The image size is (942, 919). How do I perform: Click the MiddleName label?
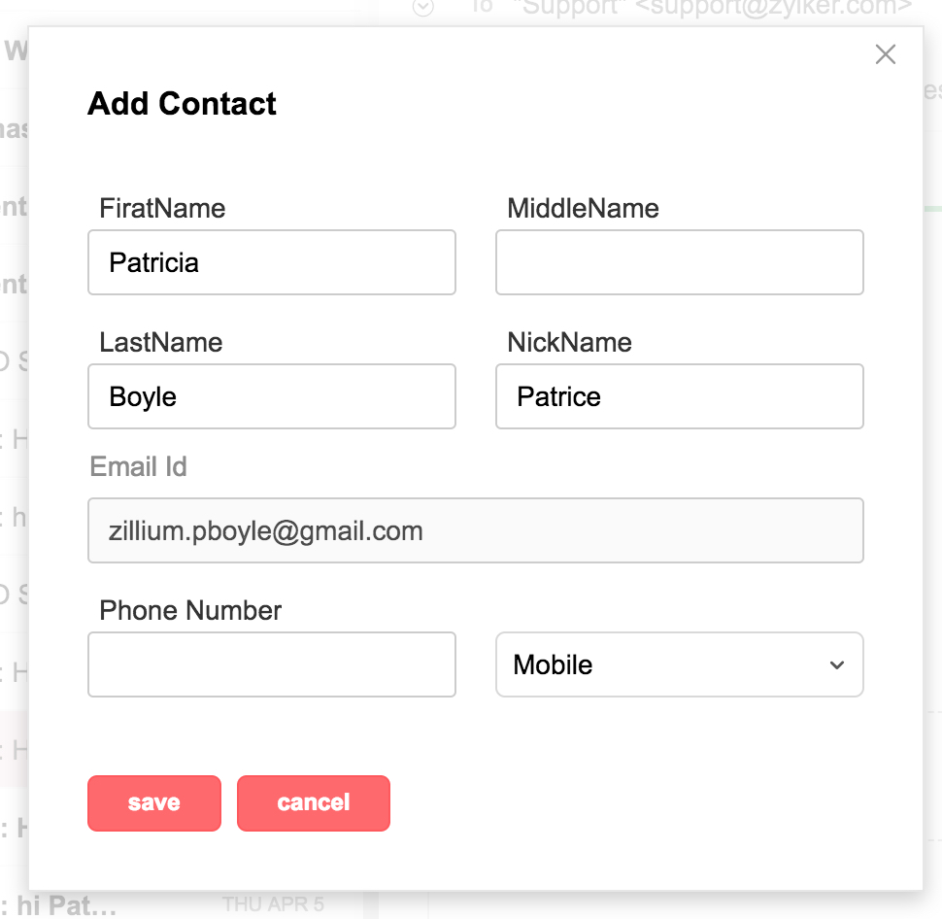pyautogui.click(x=583, y=208)
